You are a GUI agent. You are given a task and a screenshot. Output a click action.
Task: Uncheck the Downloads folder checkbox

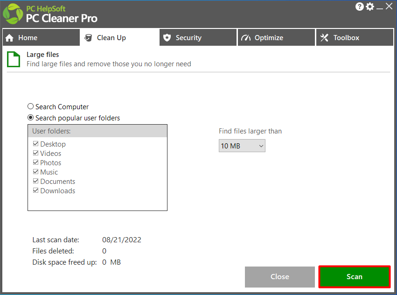36,190
